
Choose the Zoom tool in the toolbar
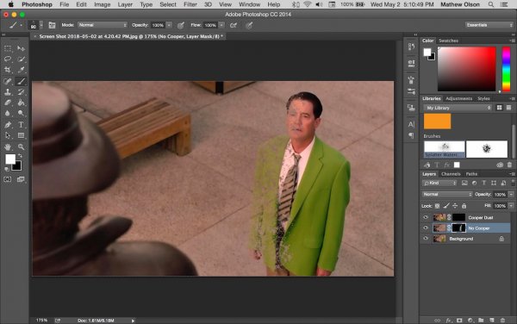pyautogui.click(x=21, y=146)
